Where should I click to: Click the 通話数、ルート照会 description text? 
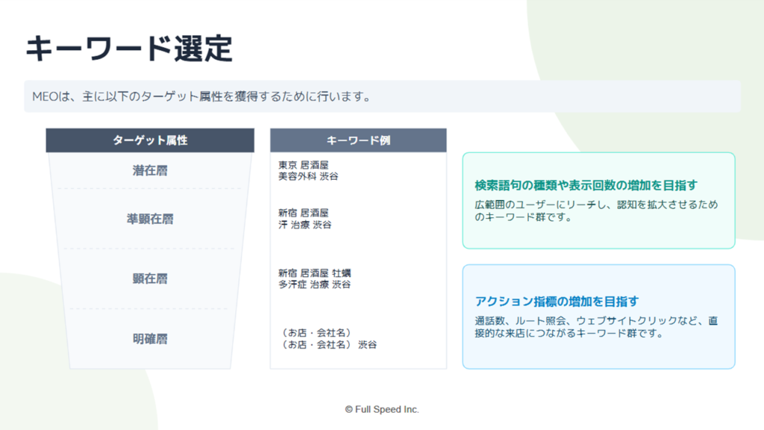pyautogui.click(x=596, y=327)
